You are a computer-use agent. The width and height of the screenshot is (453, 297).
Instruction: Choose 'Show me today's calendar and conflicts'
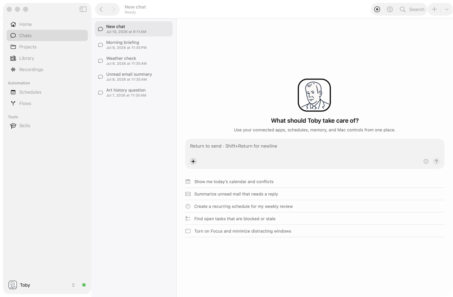click(315, 182)
